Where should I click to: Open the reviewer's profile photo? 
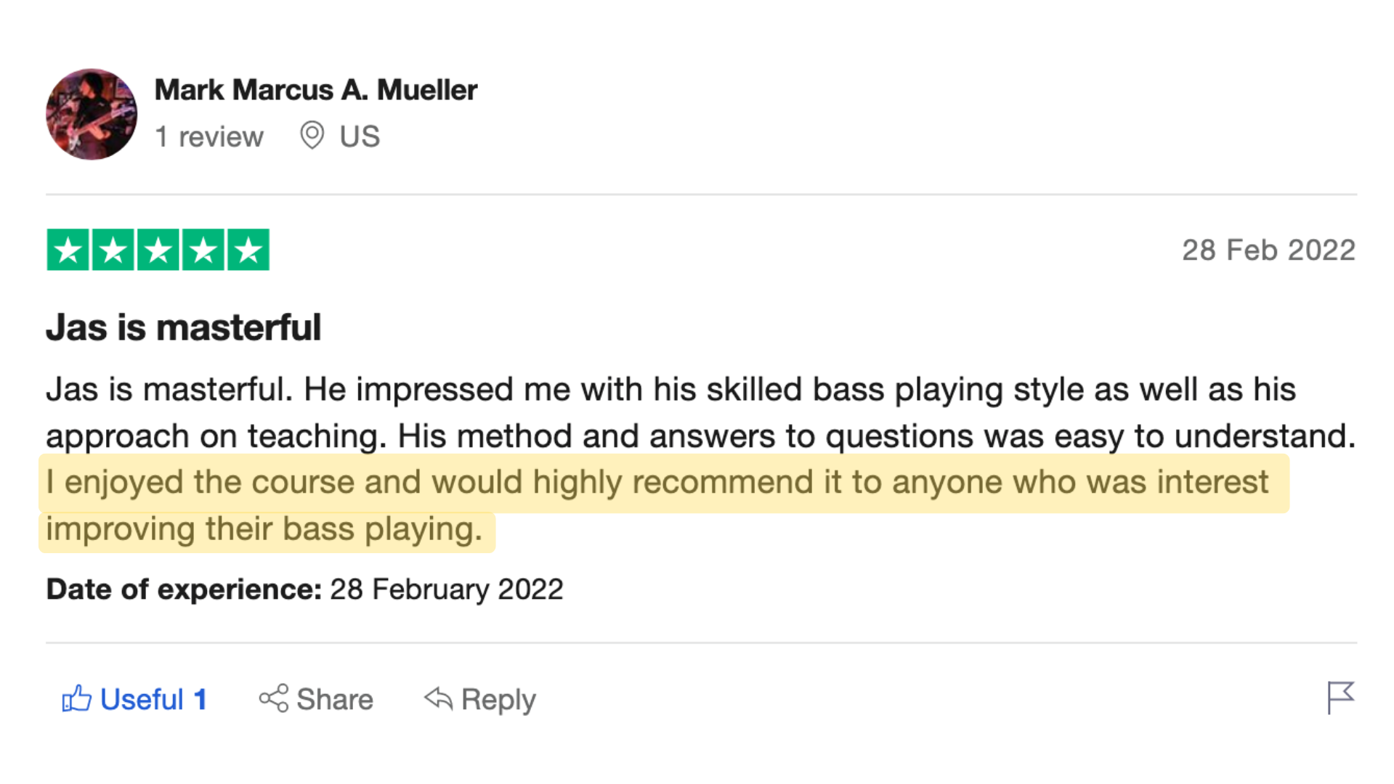click(x=92, y=114)
